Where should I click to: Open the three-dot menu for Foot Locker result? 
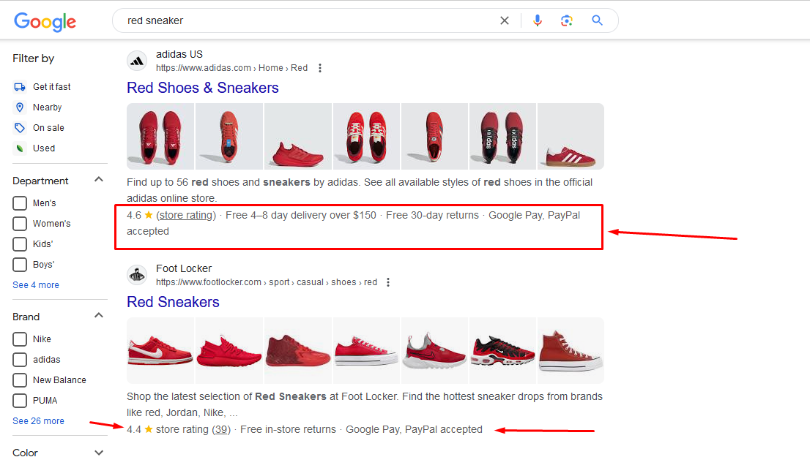(388, 282)
